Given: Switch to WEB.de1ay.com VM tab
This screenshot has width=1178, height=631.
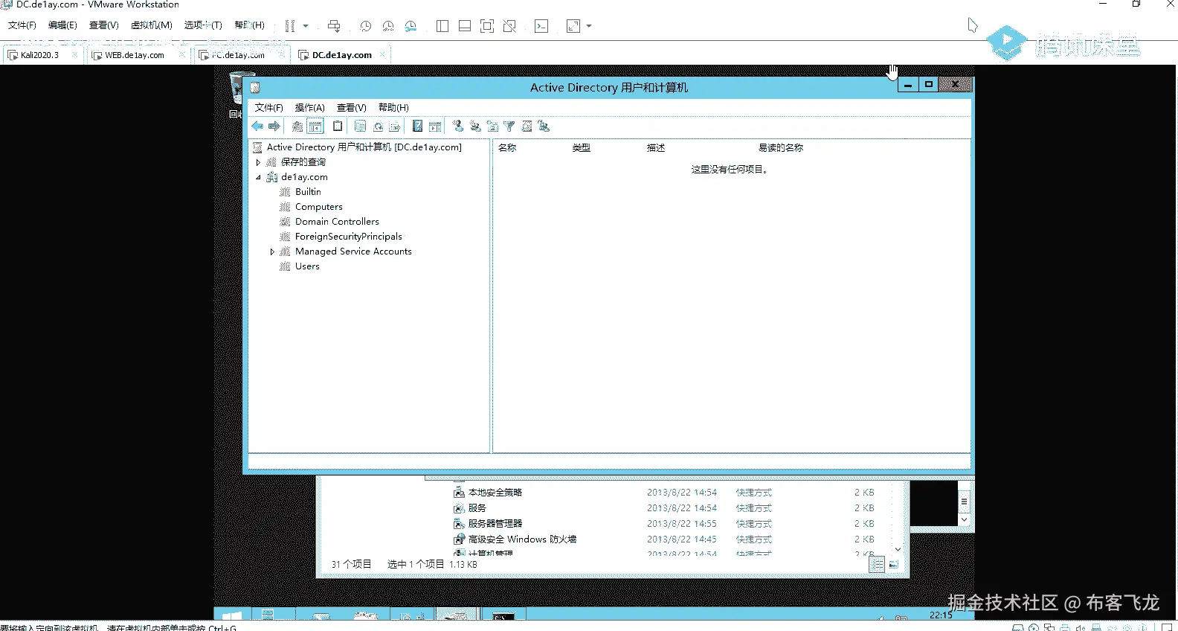Looking at the screenshot, I should click(135, 55).
